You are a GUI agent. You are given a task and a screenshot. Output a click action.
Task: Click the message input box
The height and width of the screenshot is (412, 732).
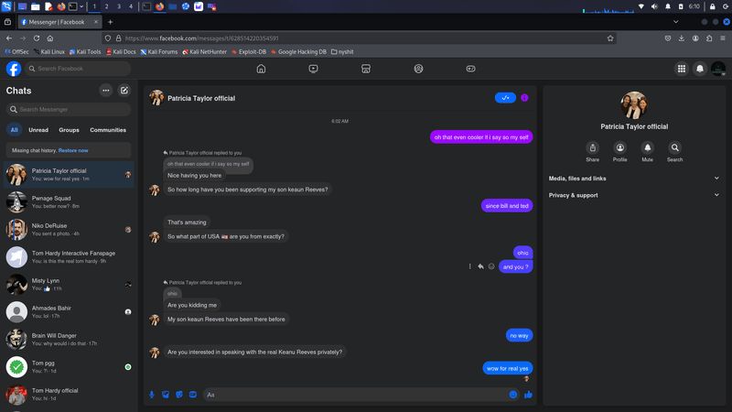pos(356,395)
